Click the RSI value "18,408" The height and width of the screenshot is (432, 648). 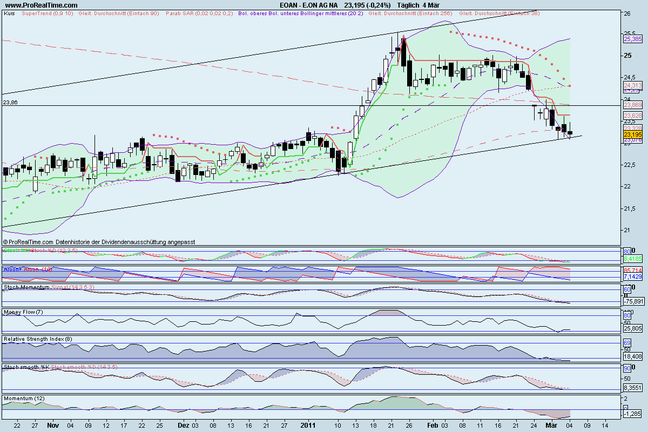pos(633,356)
